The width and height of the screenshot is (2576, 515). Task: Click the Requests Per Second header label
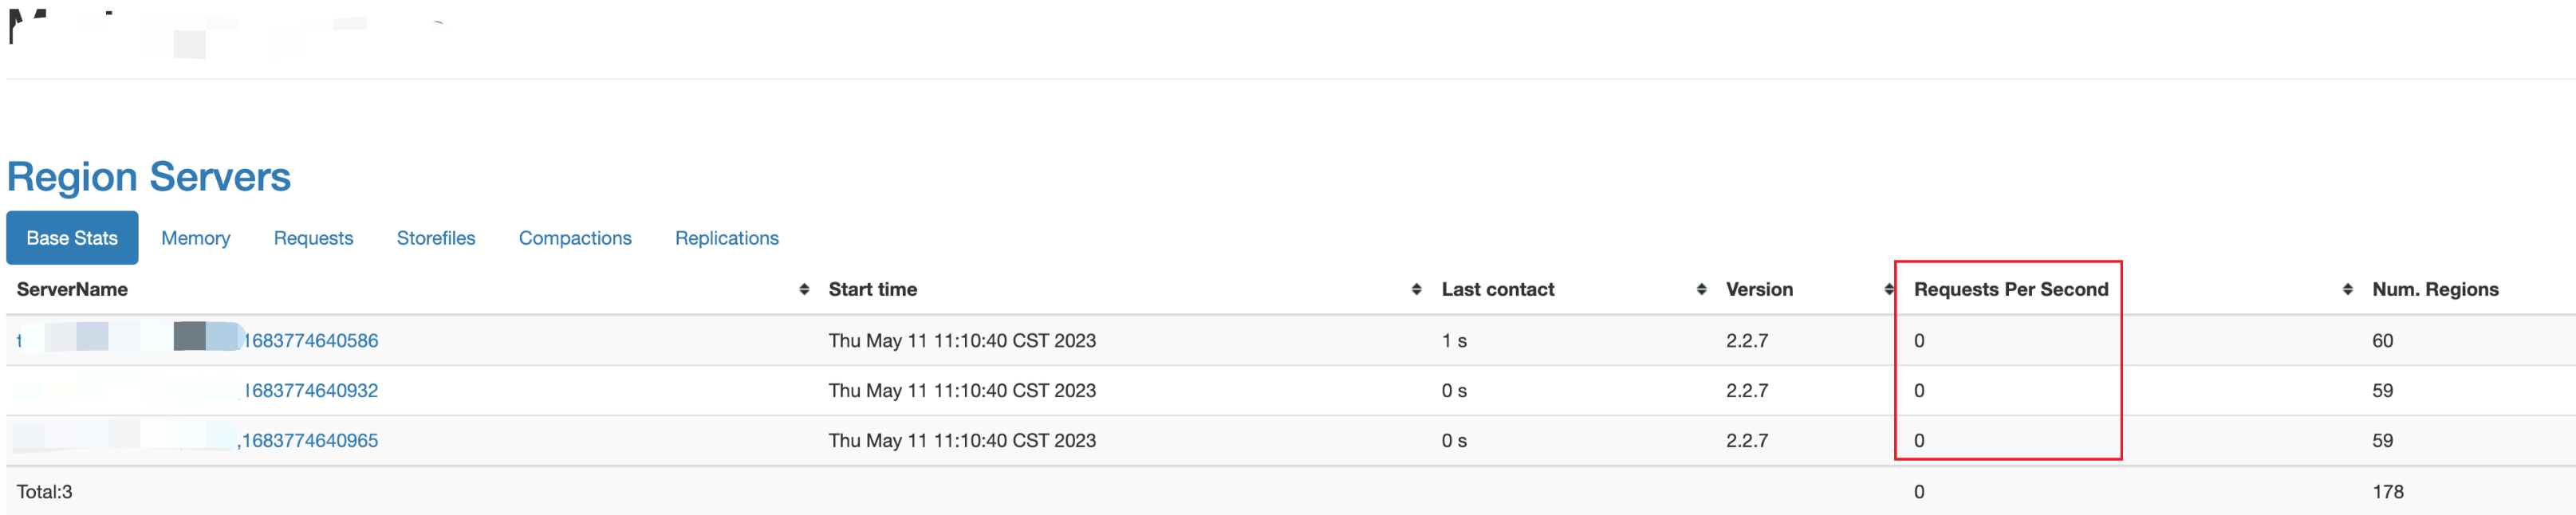[2010, 289]
